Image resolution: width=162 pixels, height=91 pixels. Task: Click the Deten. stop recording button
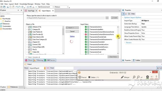94,77
